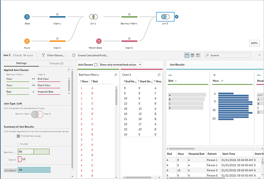The width and height of the screenshot is (264, 179).
Task: Open Show only mismatched values dropdown
Action: [x=120, y=65]
